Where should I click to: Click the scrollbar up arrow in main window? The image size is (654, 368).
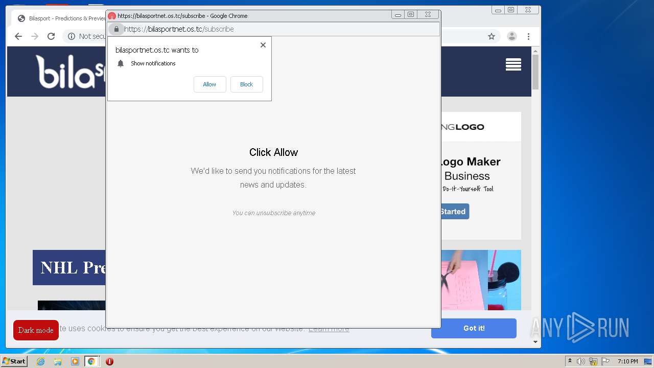tap(535, 51)
